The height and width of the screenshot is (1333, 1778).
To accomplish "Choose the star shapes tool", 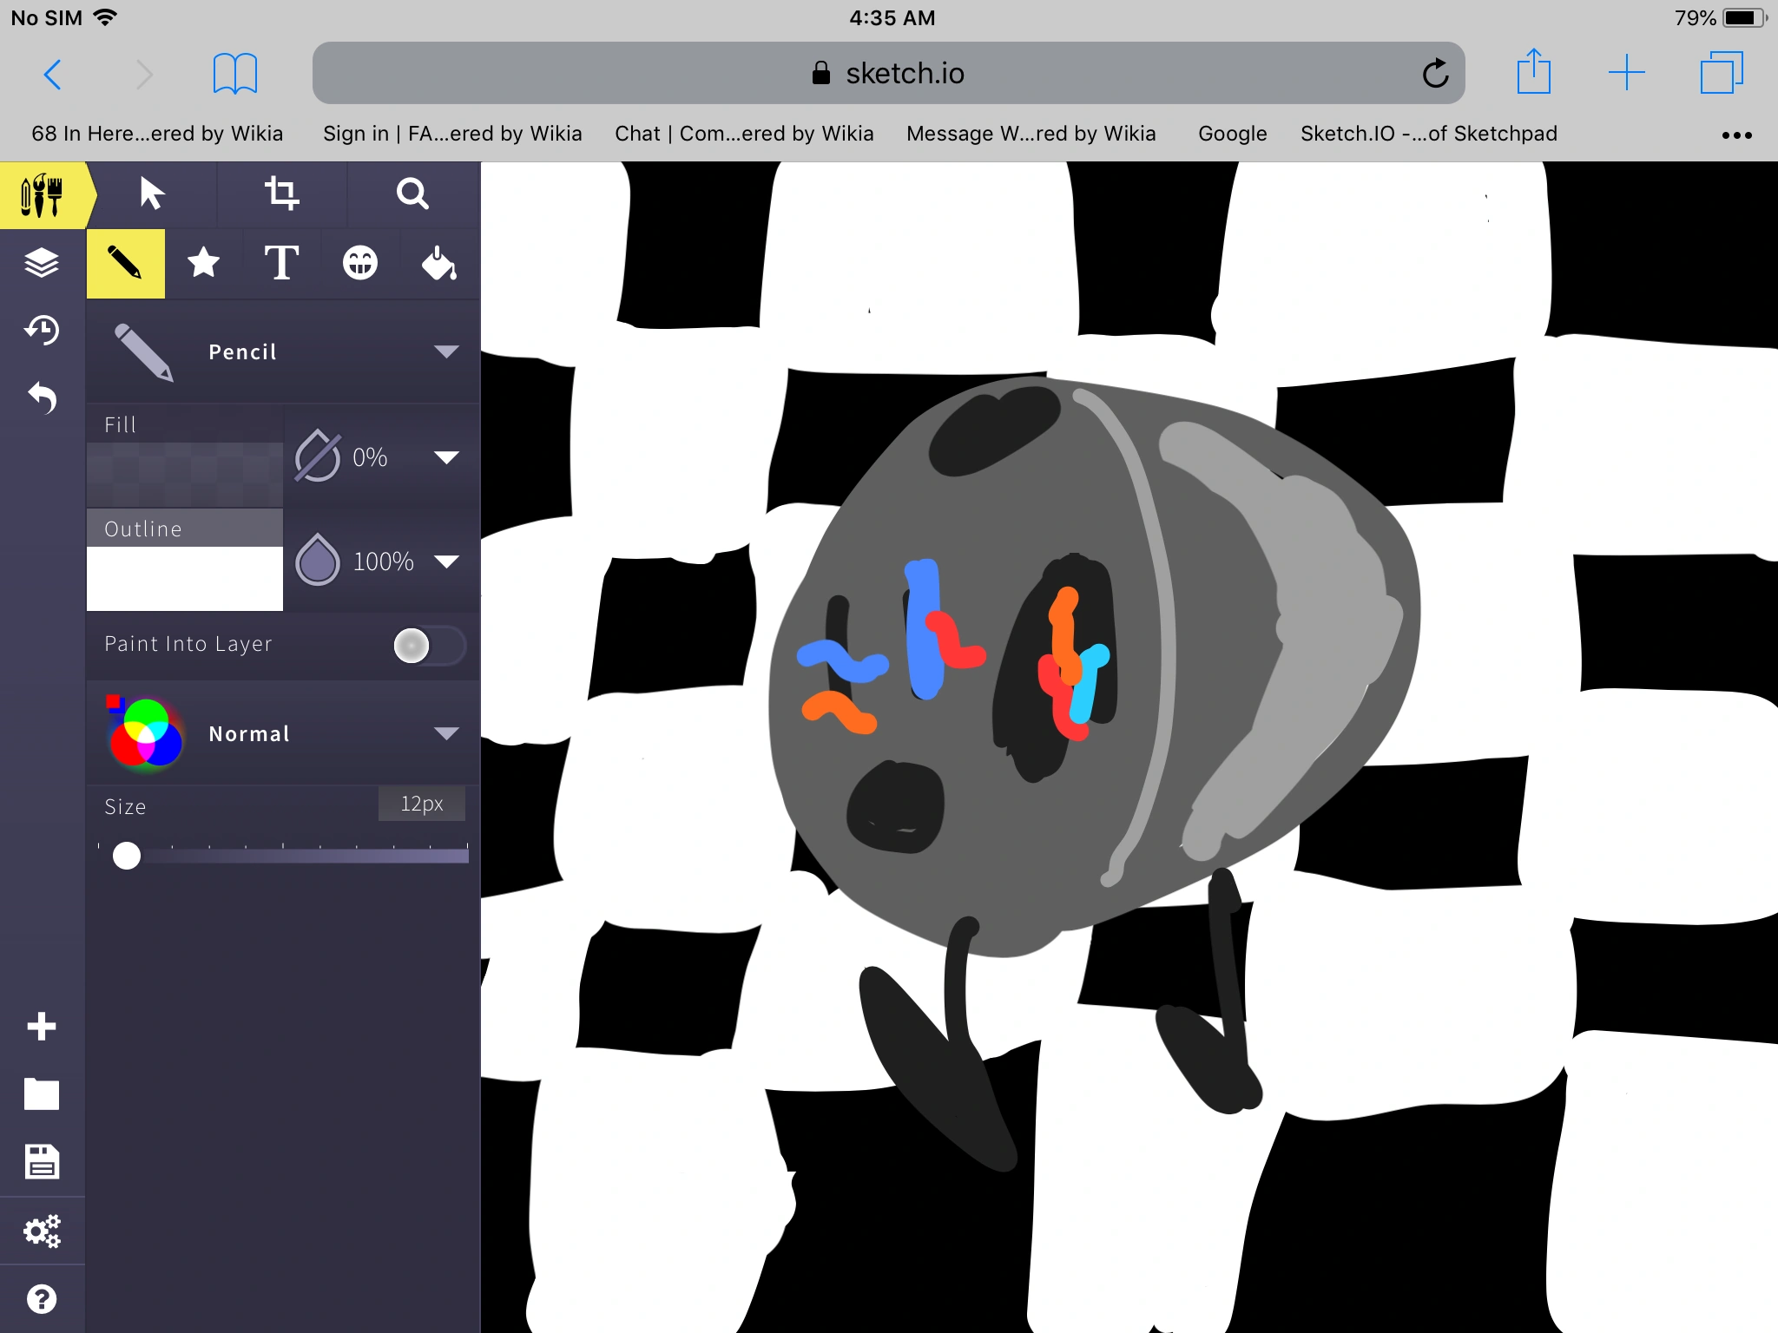I will [204, 263].
